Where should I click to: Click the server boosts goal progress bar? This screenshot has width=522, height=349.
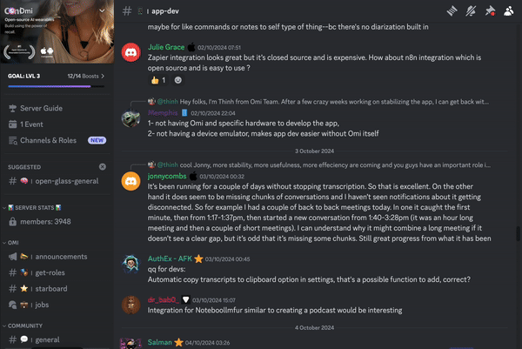pos(54,86)
